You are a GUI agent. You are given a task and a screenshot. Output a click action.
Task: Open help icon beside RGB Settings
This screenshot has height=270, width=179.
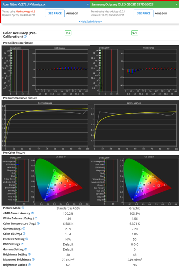click(x=22, y=244)
